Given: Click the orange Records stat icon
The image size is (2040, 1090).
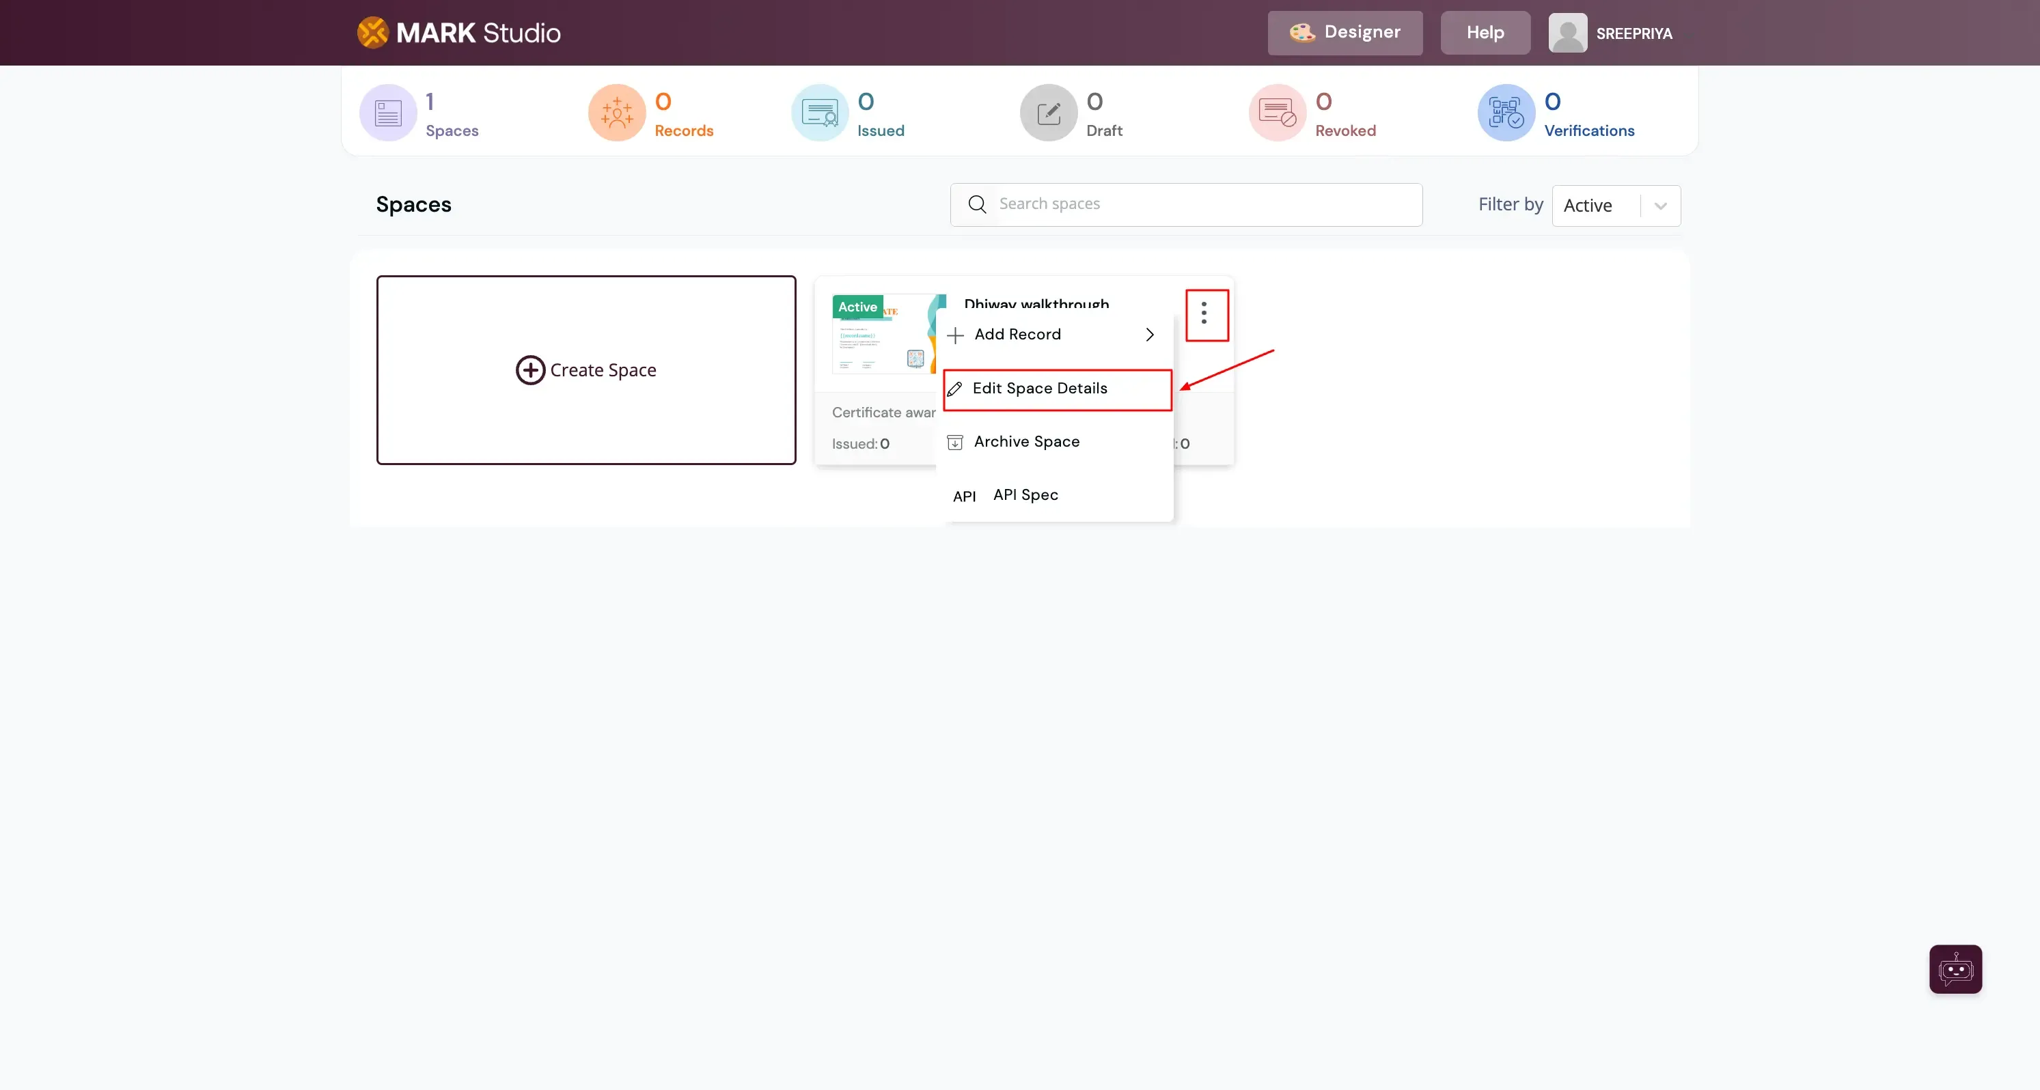Looking at the screenshot, I should [x=617, y=113].
